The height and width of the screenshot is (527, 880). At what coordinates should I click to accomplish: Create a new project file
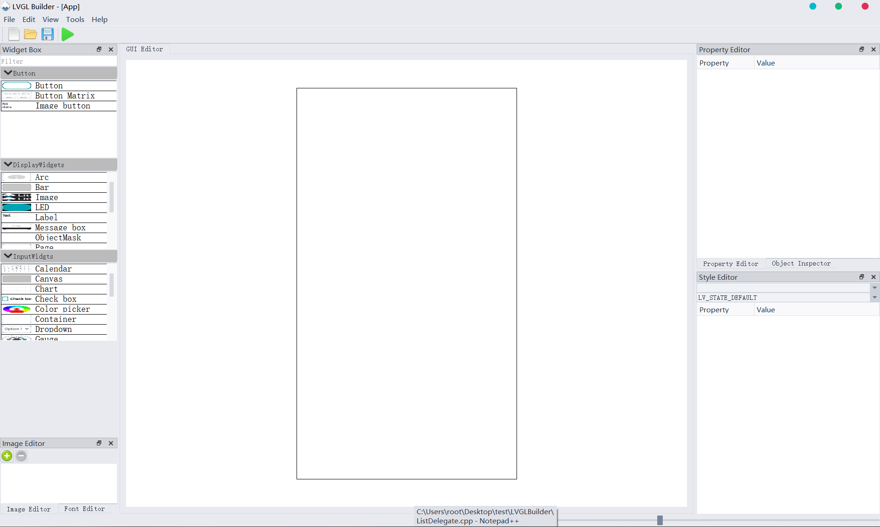click(13, 34)
